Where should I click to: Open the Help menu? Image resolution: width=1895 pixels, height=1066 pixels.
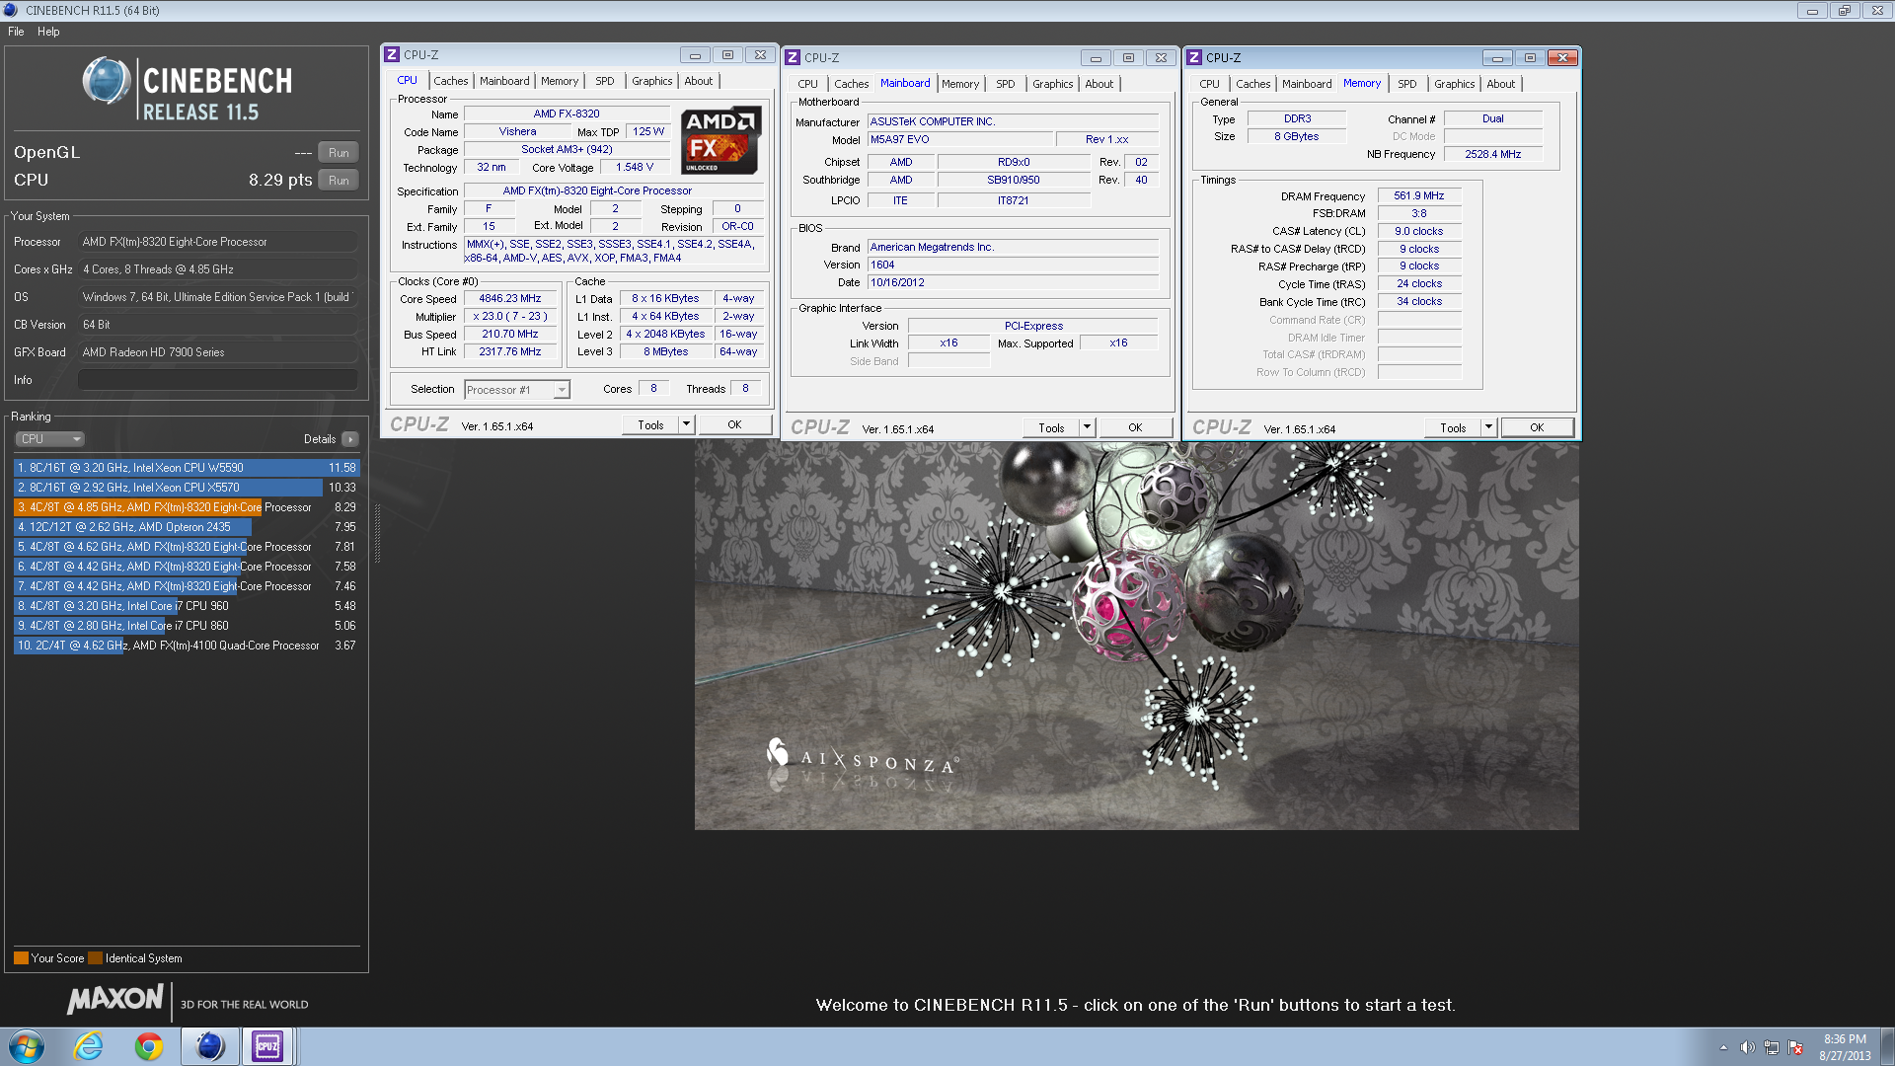pyautogui.click(x=48, y=32)
